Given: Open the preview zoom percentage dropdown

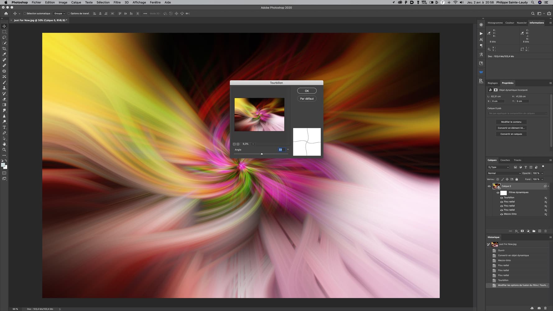Looking at the screenshot, I should (x=253, y=144).
